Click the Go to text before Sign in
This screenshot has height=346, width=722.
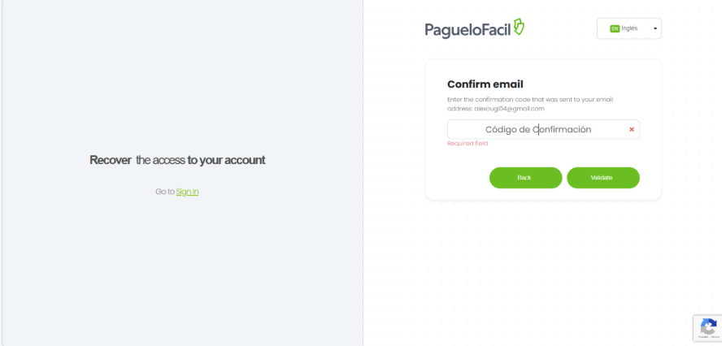(x=164, y=192)
